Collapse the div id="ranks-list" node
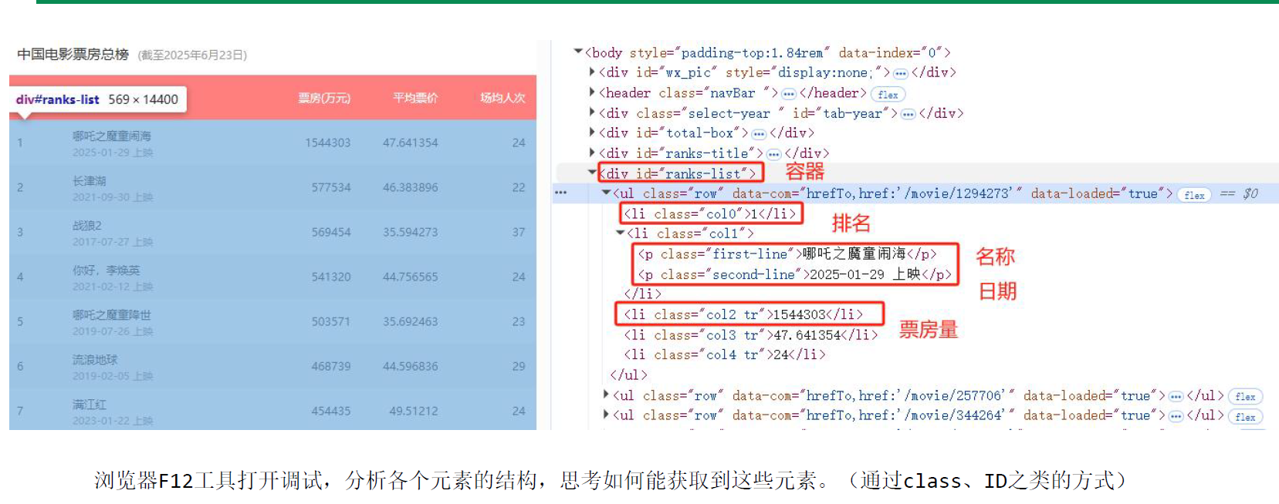 coord(592,173)
